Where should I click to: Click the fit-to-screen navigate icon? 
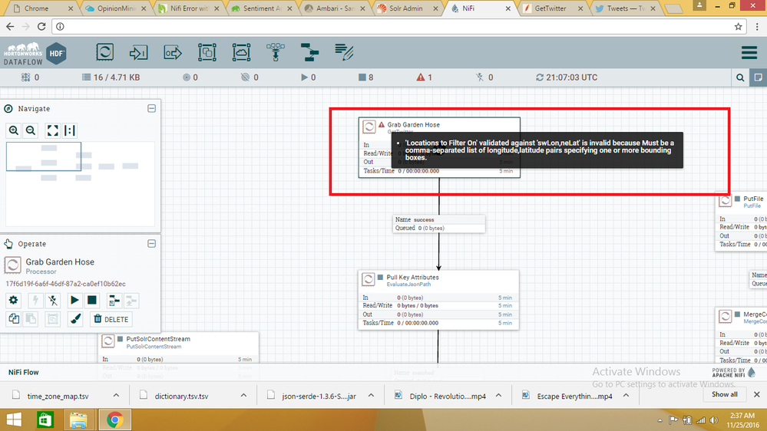pos(52,130)
